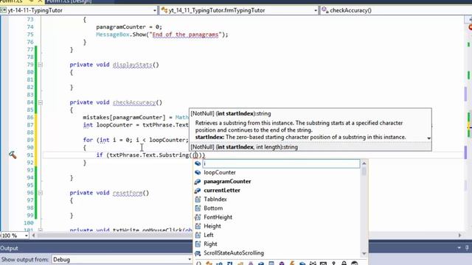Click the C# project icon in yt-14-11-TypingTutor dropdown
This screenshot has height=265, width=472.
pyautogui.click(x=3, y=10)
